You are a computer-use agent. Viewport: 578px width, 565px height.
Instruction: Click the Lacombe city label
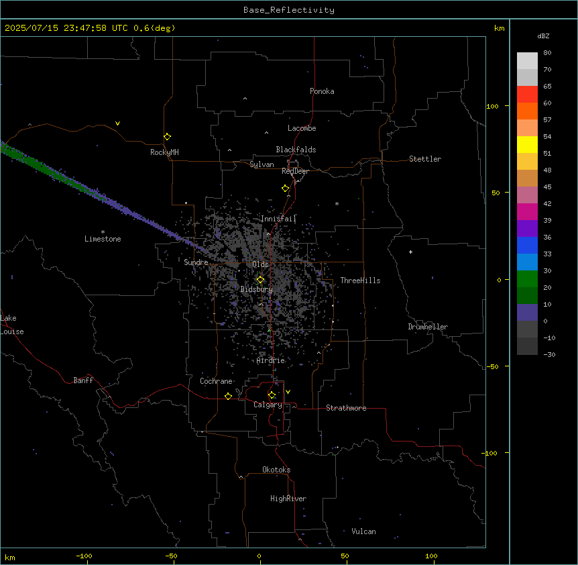point(302,128)
